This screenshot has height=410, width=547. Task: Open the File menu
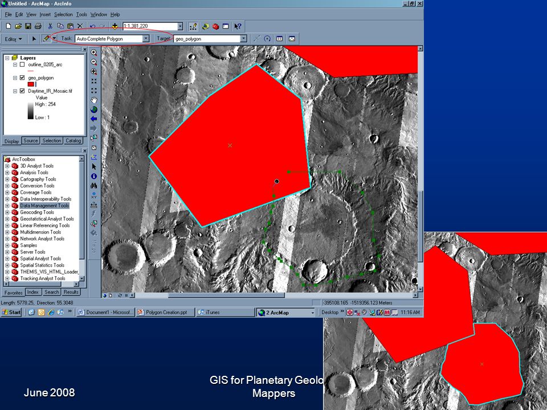click(8, 14)
